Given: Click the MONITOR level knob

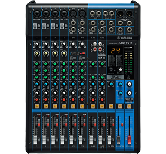Looking at the screenshot, I should click(x=129, y=84).
